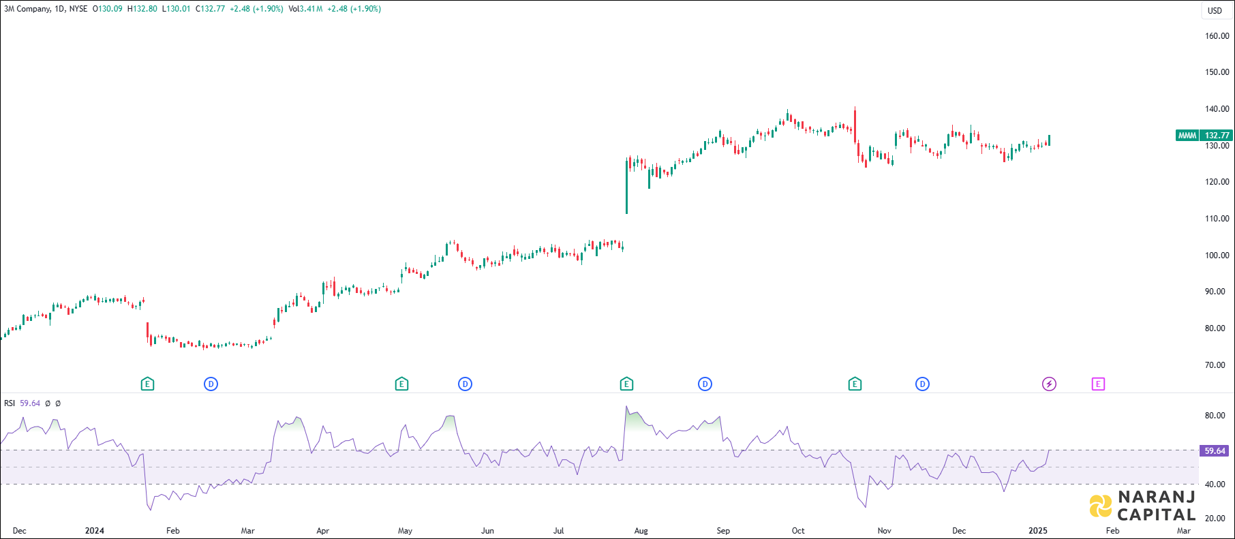
Task: Click the RSI 40.00 scale label
Action: 1215,485
